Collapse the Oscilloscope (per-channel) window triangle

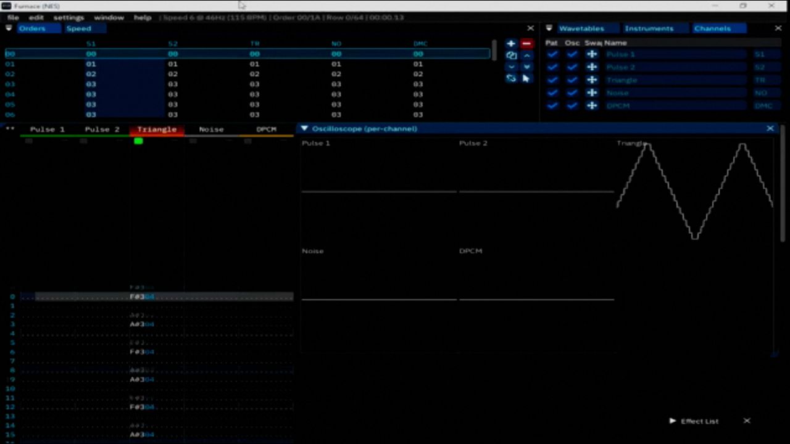304,128
